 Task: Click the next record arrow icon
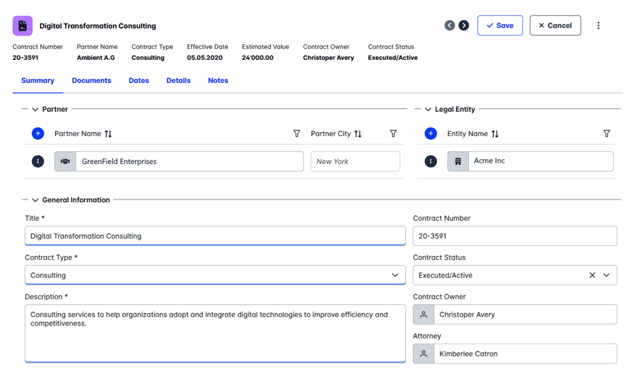click(464, 26)
